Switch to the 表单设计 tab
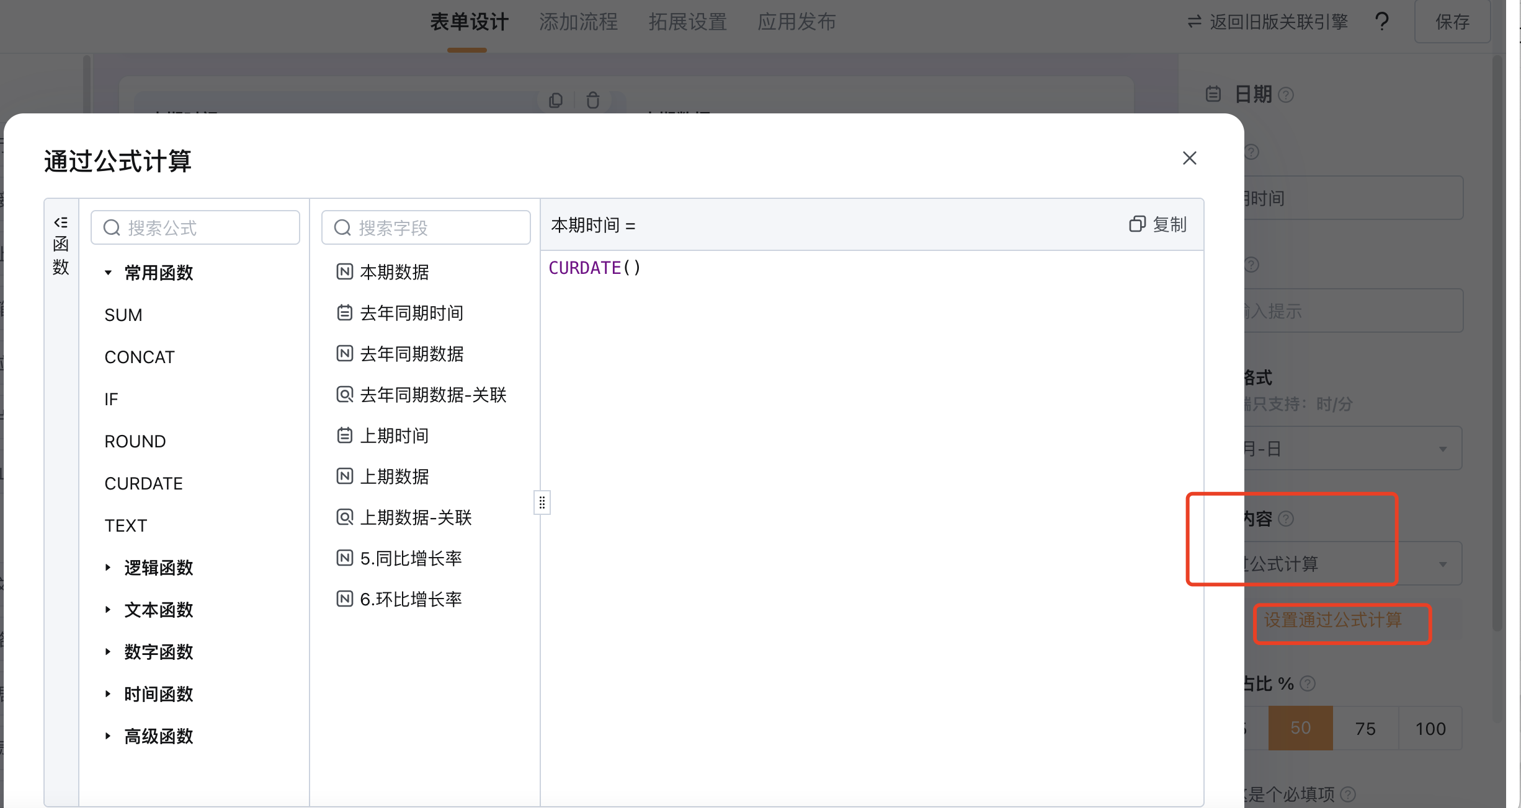Viewport: 1521px width, 808px height. point(469,22)
